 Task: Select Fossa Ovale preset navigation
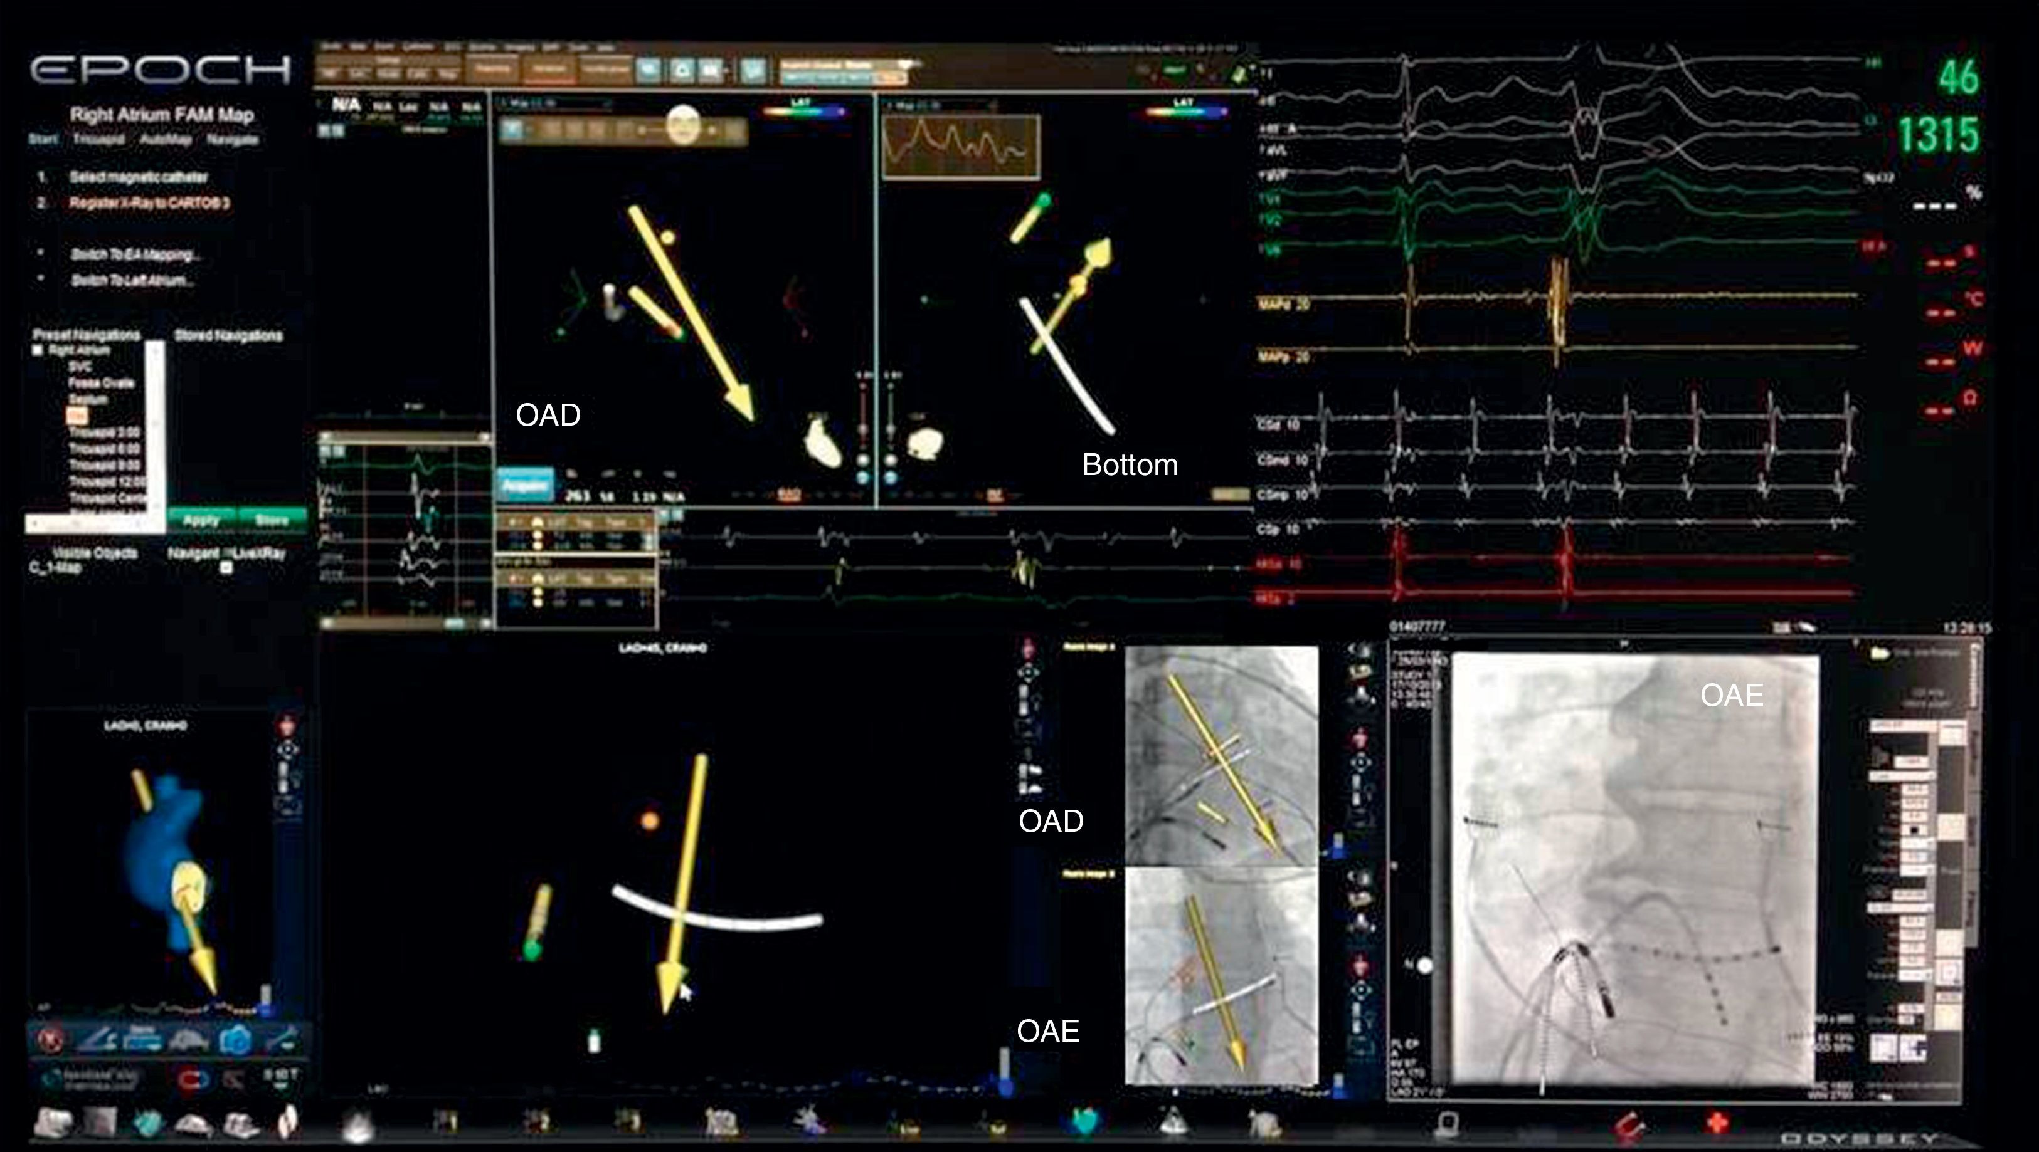[102, 383]
